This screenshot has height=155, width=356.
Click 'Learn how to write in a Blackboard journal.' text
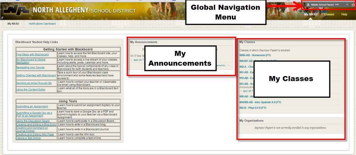pos(84,129)
